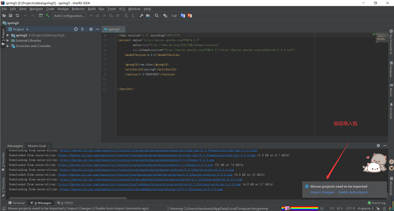The image size is (394, 211).
Task: Open the Refactor menu
Action: tap(78, 9)
